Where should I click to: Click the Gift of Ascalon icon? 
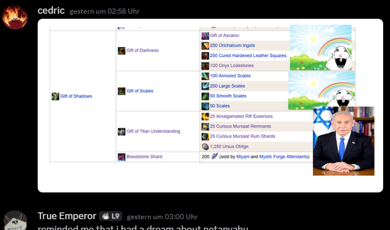(x=205, y=36)
